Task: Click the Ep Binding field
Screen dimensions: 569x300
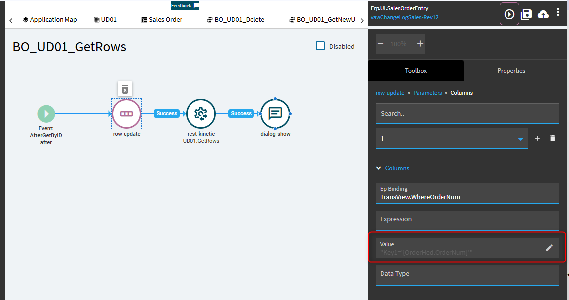Action: click(467, 193)
